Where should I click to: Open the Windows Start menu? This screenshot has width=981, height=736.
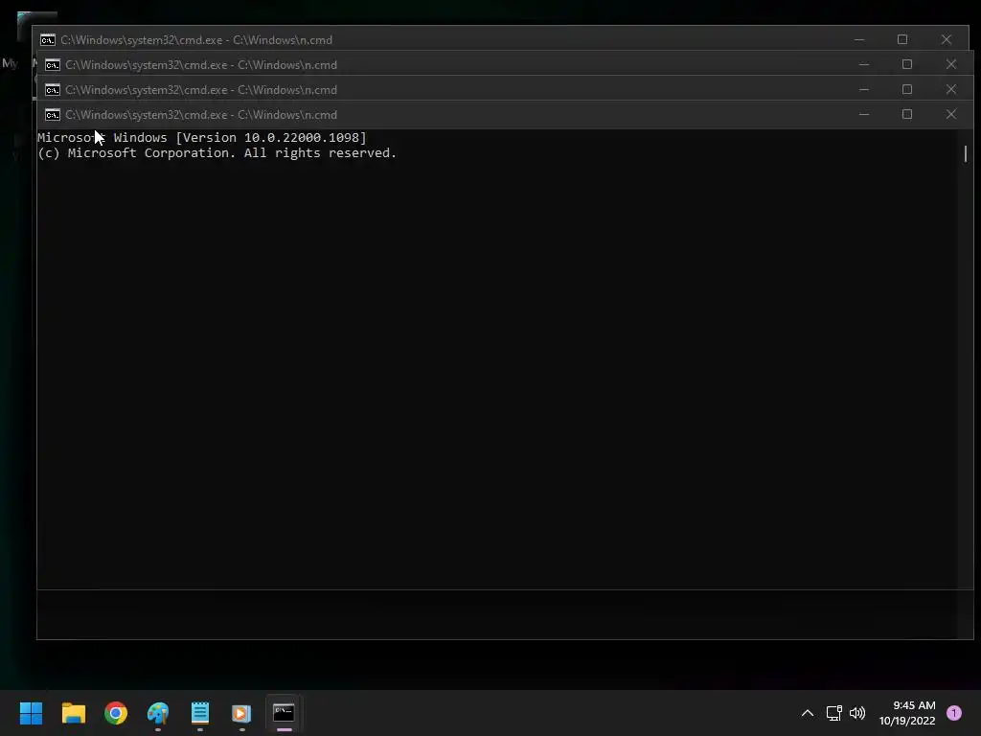coord(31,713)
